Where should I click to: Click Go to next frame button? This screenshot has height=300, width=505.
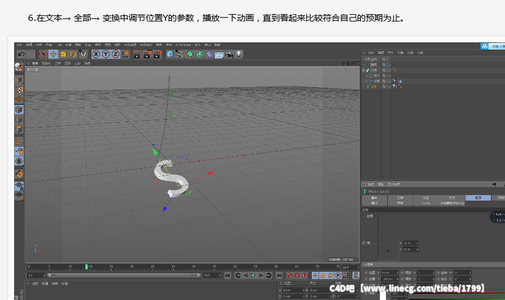pyautogui.click(x=261, y=275)
